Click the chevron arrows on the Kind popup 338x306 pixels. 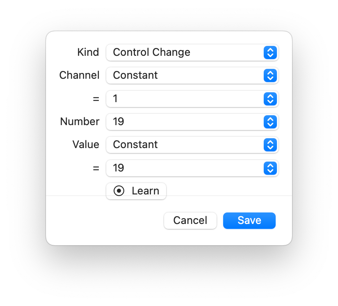point(270,53)
